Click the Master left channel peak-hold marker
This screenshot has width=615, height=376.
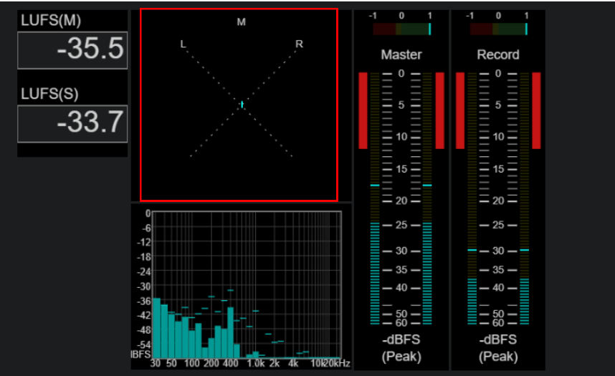point(375,185)
